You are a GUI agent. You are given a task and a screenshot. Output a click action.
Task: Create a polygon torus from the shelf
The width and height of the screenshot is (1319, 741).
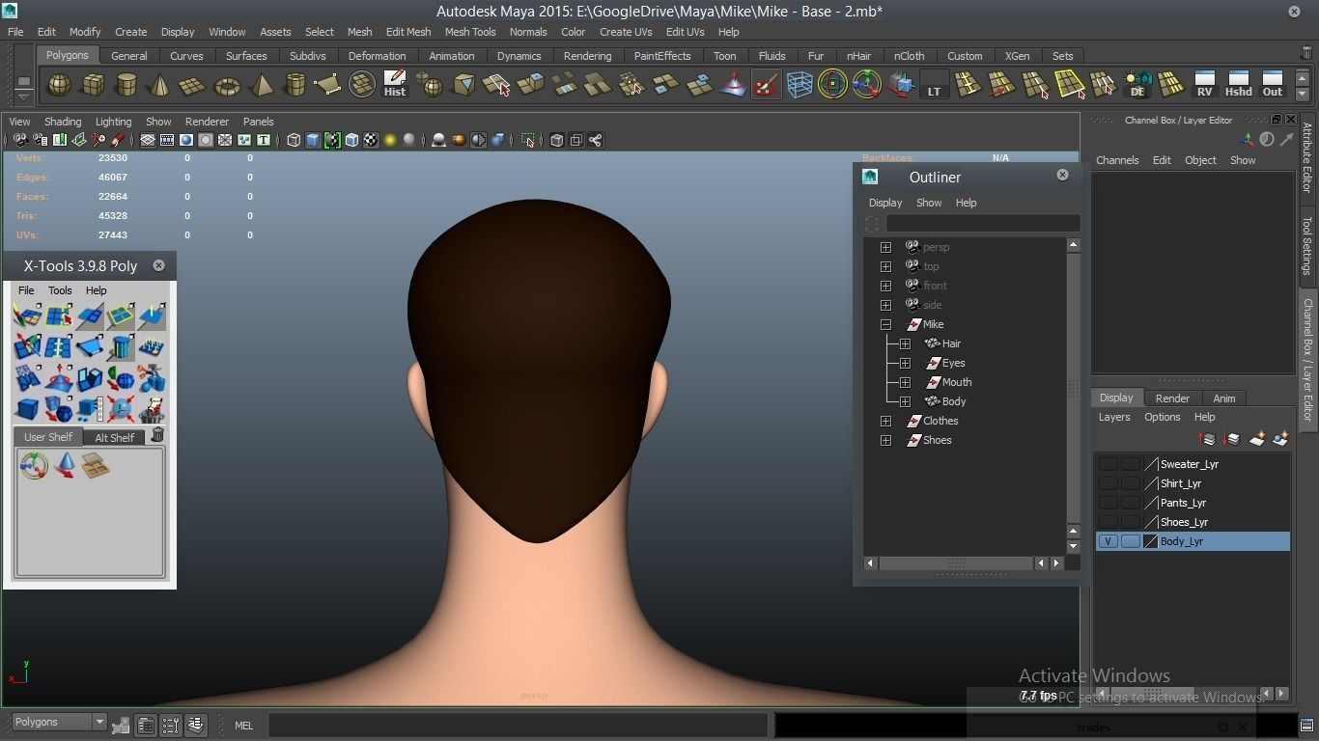click(x=227, y=85)
